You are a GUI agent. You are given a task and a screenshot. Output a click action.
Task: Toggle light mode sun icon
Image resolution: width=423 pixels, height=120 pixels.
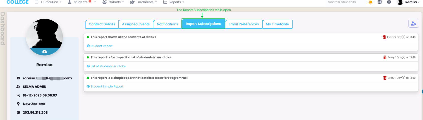coord(370,2)
